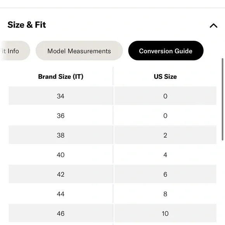Select the Conversion Guide tab
225x225 pixels.
click(x=166, y=51)
